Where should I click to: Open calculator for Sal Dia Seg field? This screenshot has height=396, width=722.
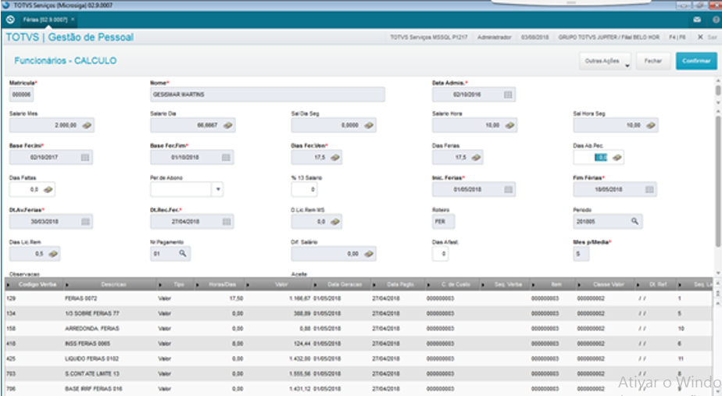[368, 125]
